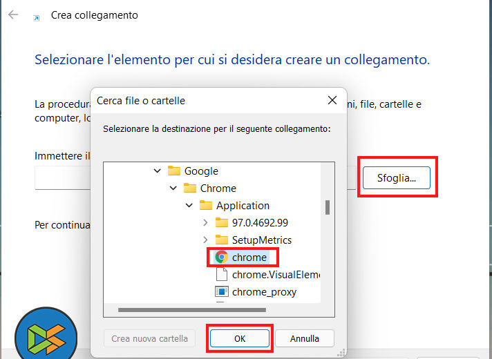Viewport: 492px width, 359px height.
Task: Click the chrome_proxy executable icon
Action: point(222,292)
